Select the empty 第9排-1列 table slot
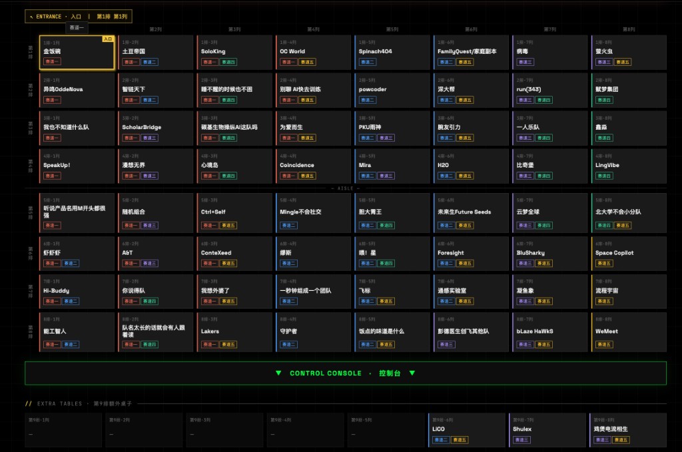Screen dimensions: 682x452 (63, 430)
